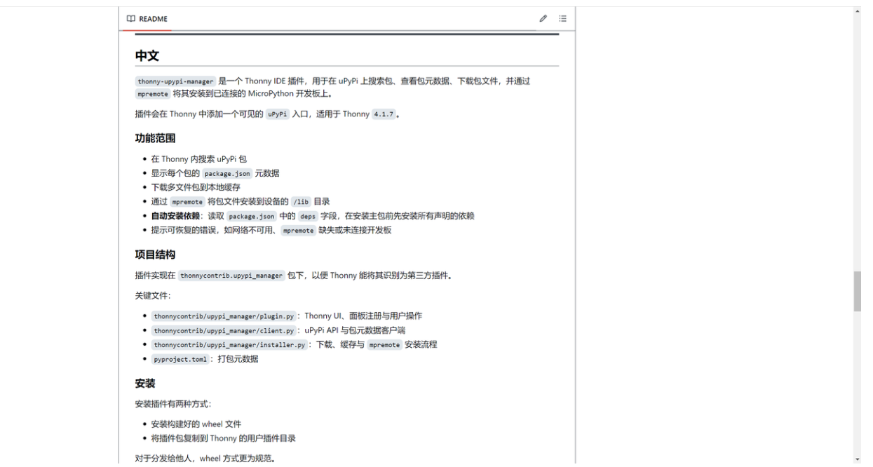The image size is (873, 467).
Task: Click the 安装 heading
Action: tap(145, 384)
